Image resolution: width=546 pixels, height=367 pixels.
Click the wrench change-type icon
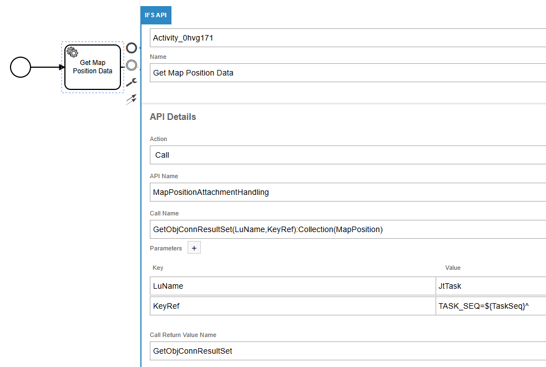(x=132, y=83)
